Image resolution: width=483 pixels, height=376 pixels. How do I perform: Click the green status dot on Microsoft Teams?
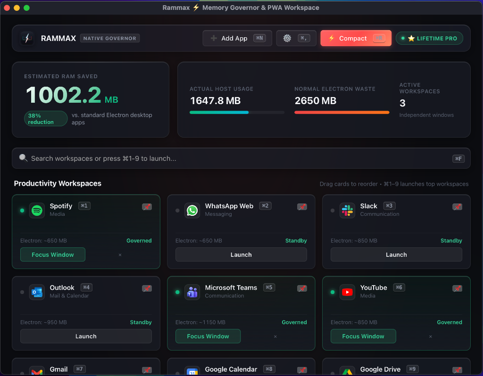[x=177, y=292]
